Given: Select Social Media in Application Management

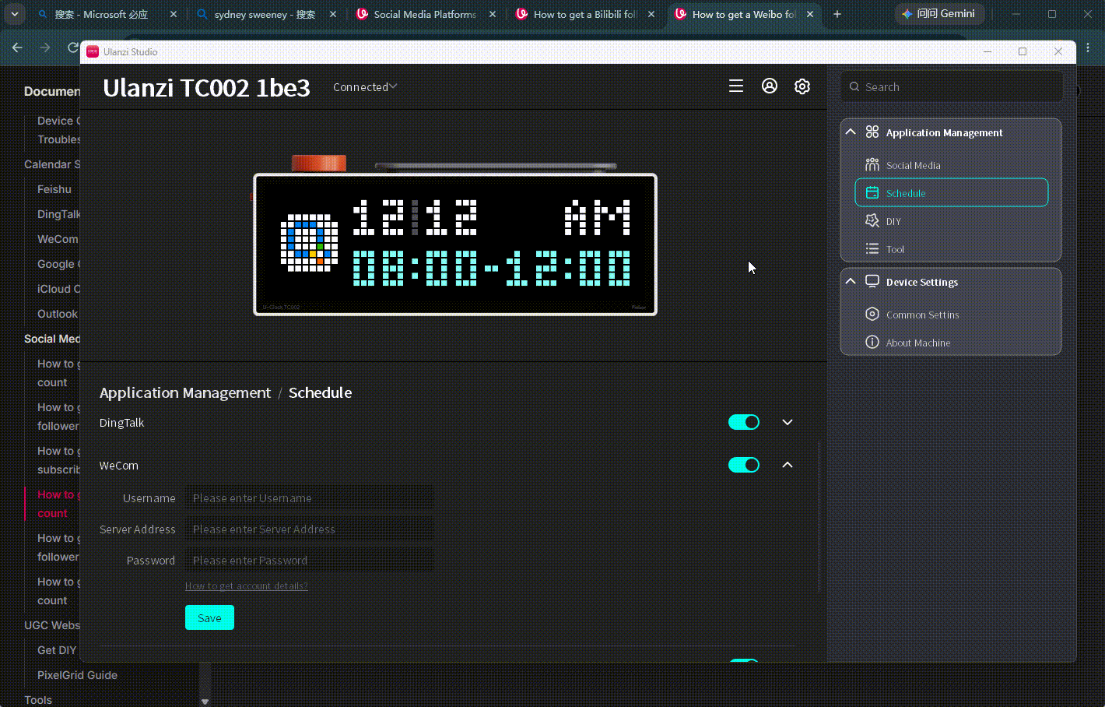Looking at the screenshot, I should tap(951, 165).
